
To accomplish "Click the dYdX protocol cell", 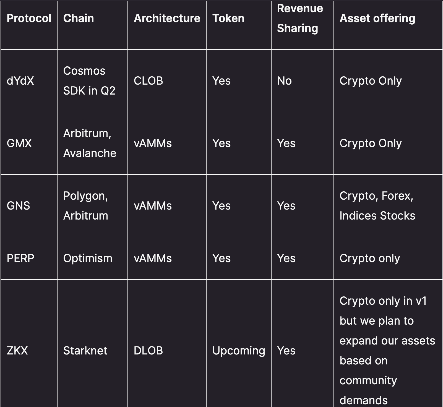I will [20, 81].
